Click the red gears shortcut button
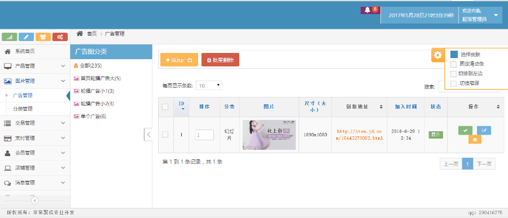Viewport: 508px width, 218px height. coord(60,37)
